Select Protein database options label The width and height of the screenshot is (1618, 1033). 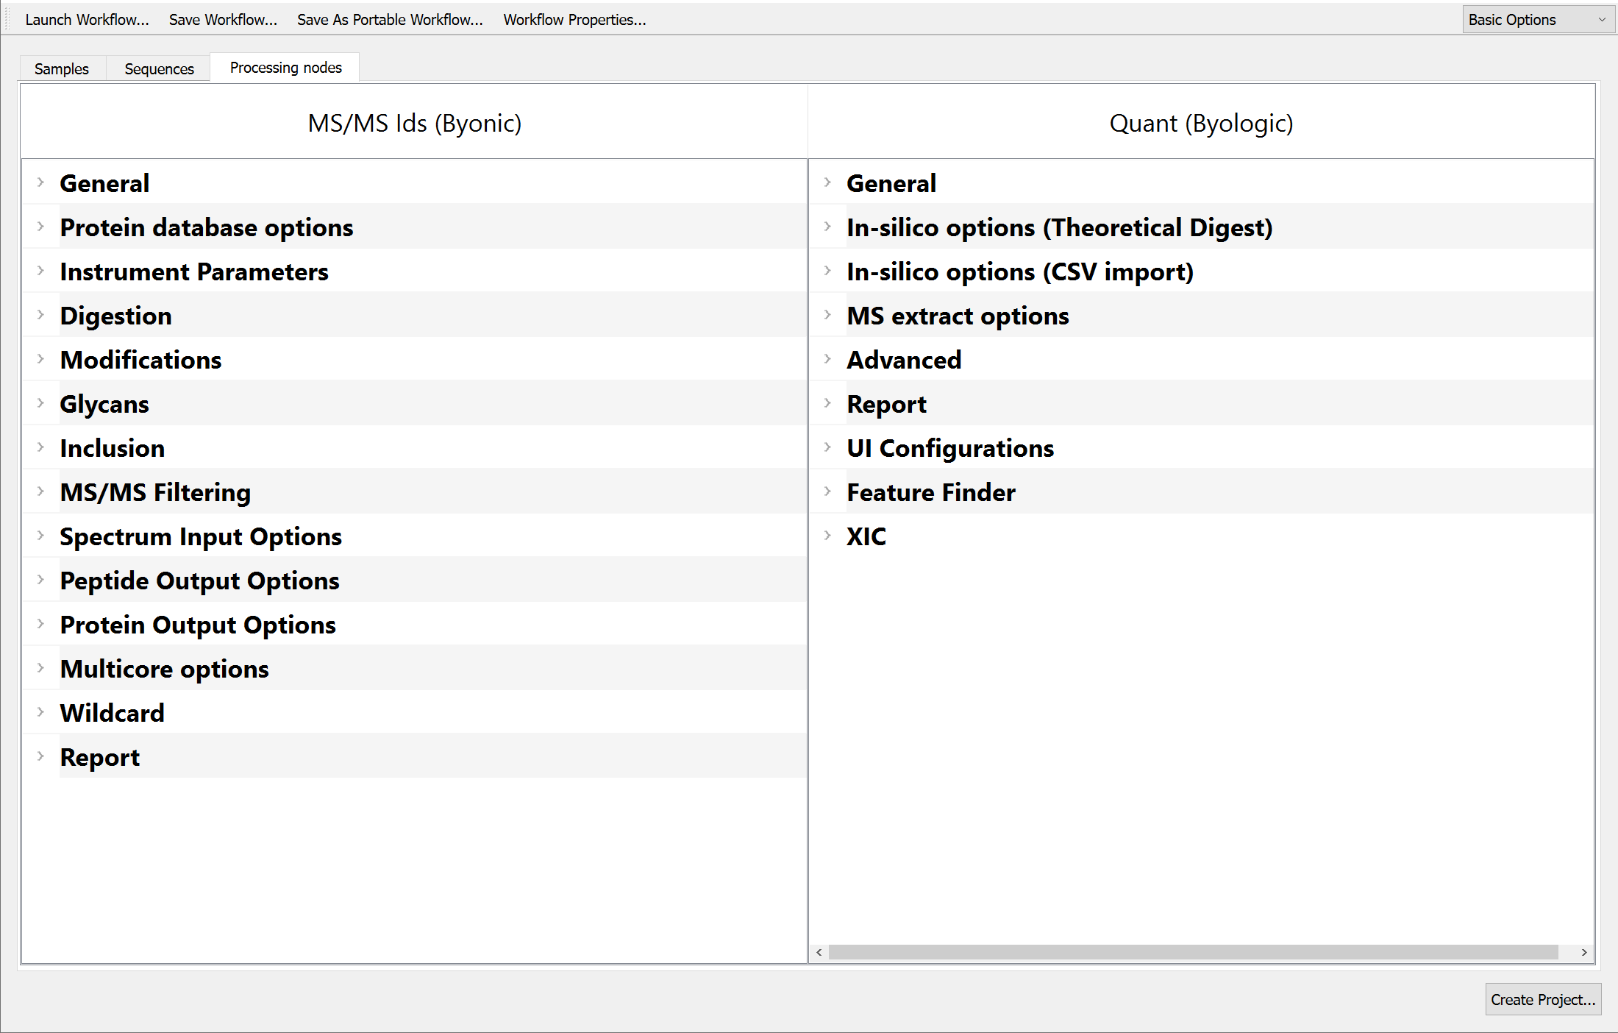(x=207, y=227)
